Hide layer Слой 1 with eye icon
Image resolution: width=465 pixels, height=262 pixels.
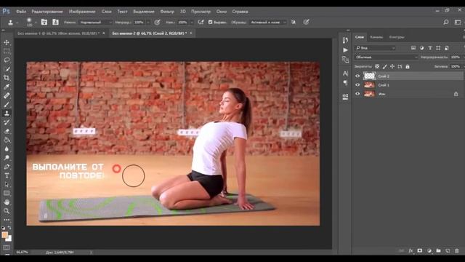click(357, 85)
